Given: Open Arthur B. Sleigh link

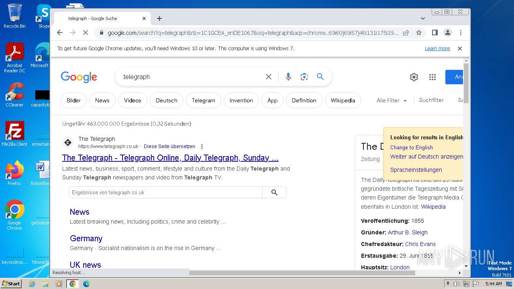Looking at the screenshot, I should (x=408, y=232).
